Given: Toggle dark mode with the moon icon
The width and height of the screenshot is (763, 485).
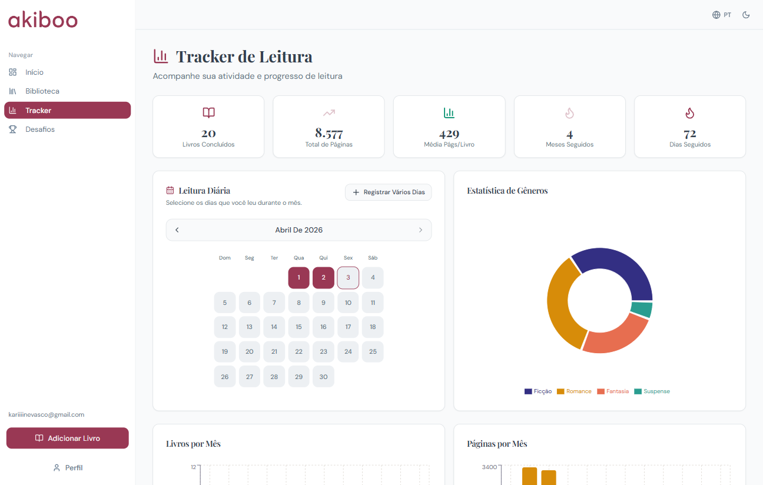Looking at the screenshot, I should point(746,15).
